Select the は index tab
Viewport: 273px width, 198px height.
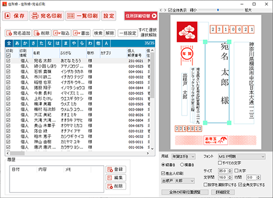(x=58, y=43)
